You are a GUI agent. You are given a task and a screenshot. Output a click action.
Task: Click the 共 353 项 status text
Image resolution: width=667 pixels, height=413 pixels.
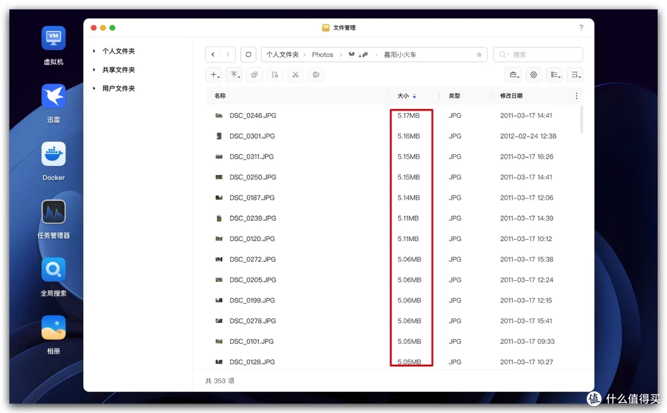(219, 381)
